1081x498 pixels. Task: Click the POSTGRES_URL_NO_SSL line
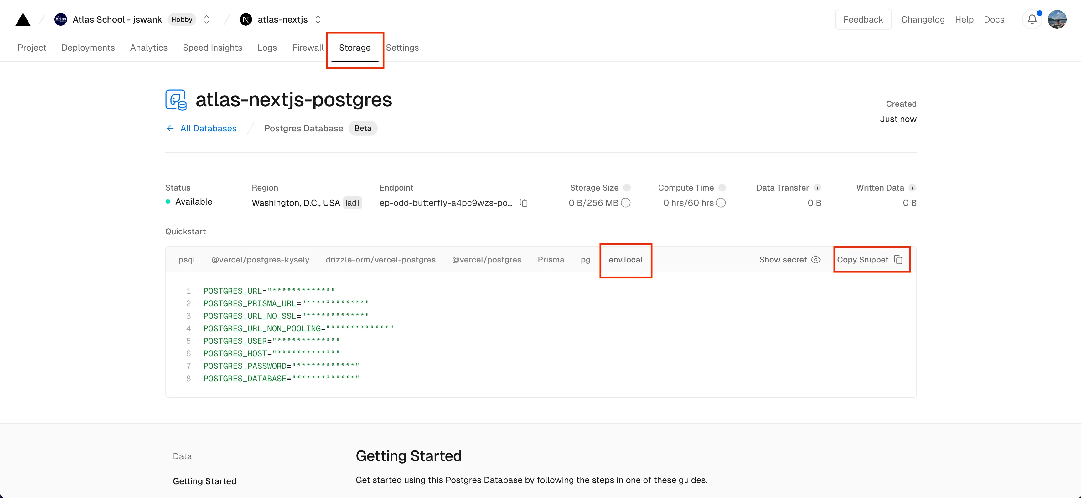[x=286, y=316]
